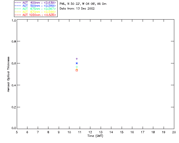Image resolution: width=179 pixels, height=143 pixels.
Task: Click the blue asterisk marker for 500nm
Action: point(77,63)
